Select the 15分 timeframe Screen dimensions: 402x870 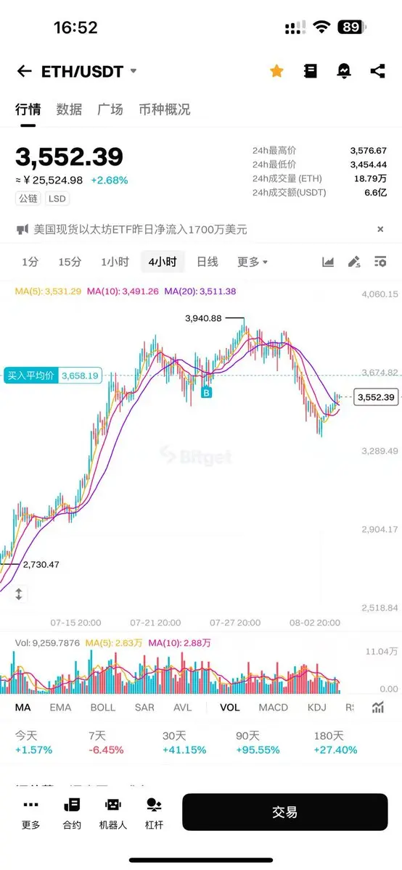[x=70, y=262]
